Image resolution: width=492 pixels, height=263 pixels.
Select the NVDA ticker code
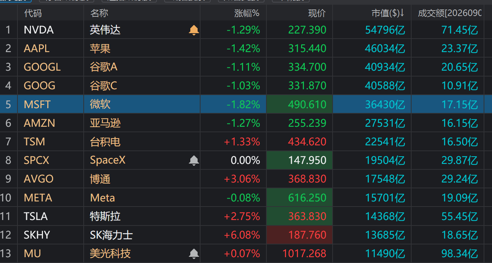click(x=39, y=30)
